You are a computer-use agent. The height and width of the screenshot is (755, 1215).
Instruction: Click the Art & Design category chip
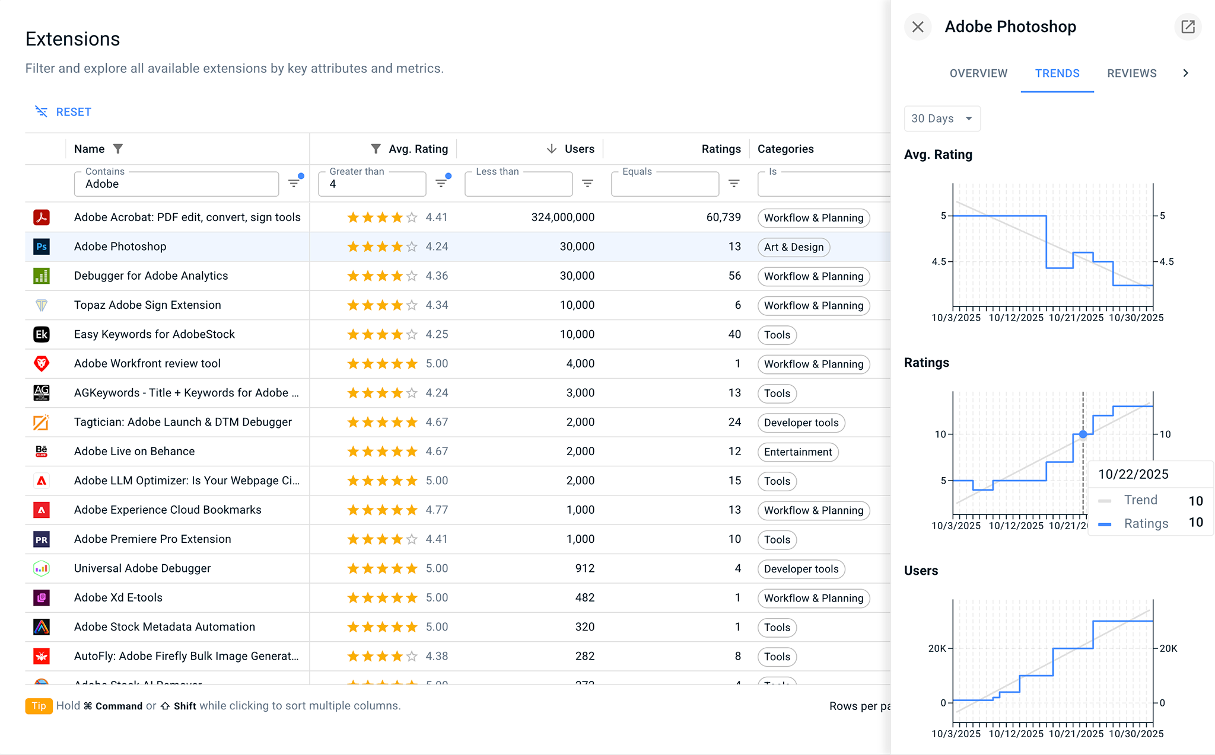793,247
